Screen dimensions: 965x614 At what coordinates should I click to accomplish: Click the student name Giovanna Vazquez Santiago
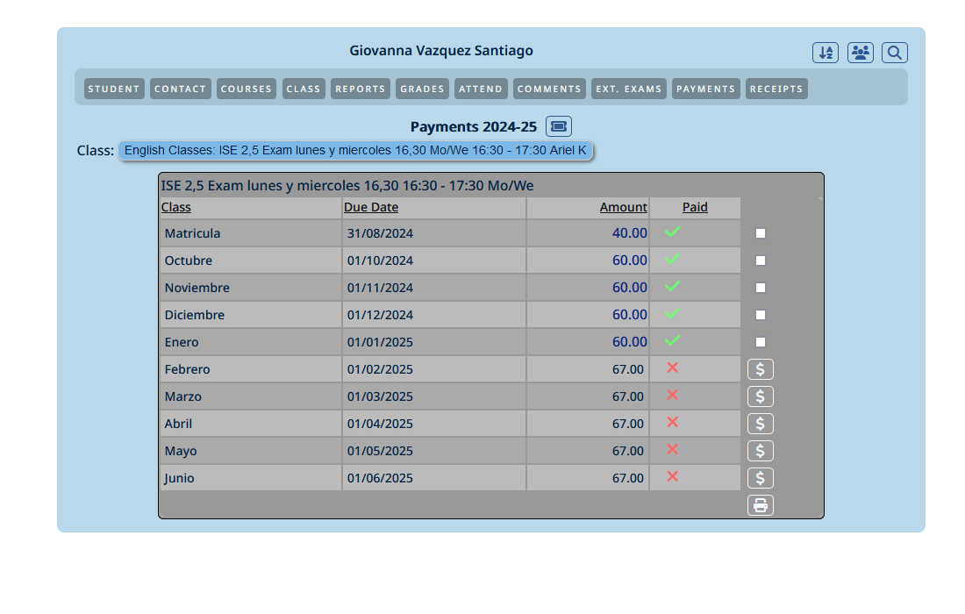pyautogui.click(x=441, y=51)
